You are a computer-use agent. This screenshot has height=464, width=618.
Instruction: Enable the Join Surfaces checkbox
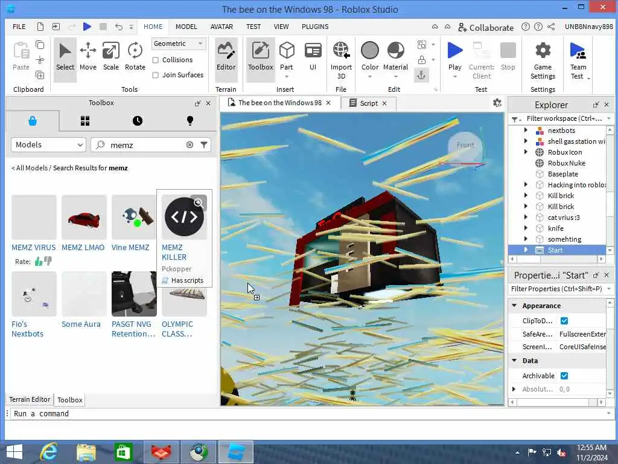tap(156, 75)
